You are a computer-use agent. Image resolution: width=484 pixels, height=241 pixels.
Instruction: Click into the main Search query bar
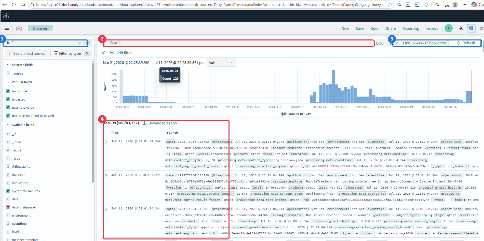241,43
